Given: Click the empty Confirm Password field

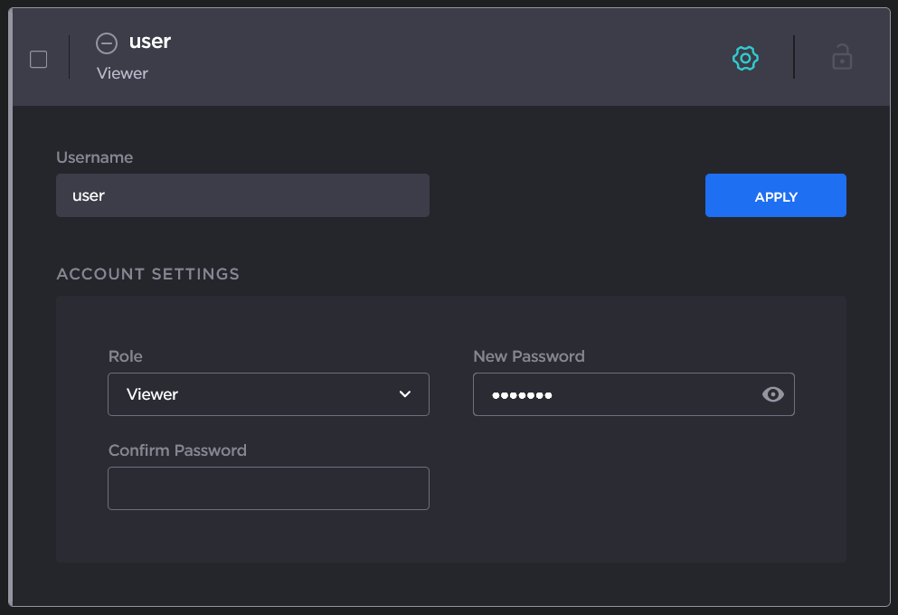Looking at the screenshot, I should 268,488.
